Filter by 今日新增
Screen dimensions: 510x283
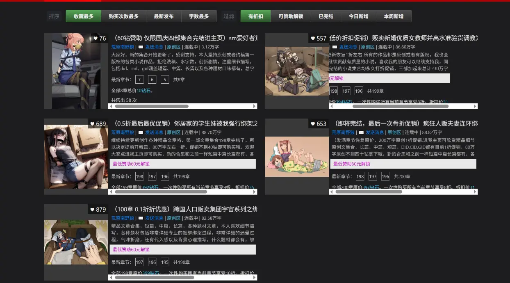pyautogui.click(x=358, y=16)
